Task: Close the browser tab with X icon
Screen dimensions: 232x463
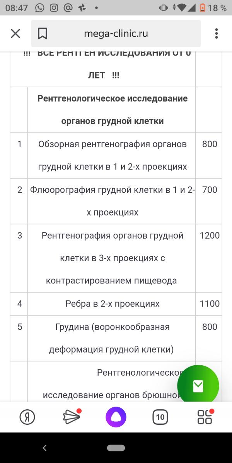Action: point(15,34)
